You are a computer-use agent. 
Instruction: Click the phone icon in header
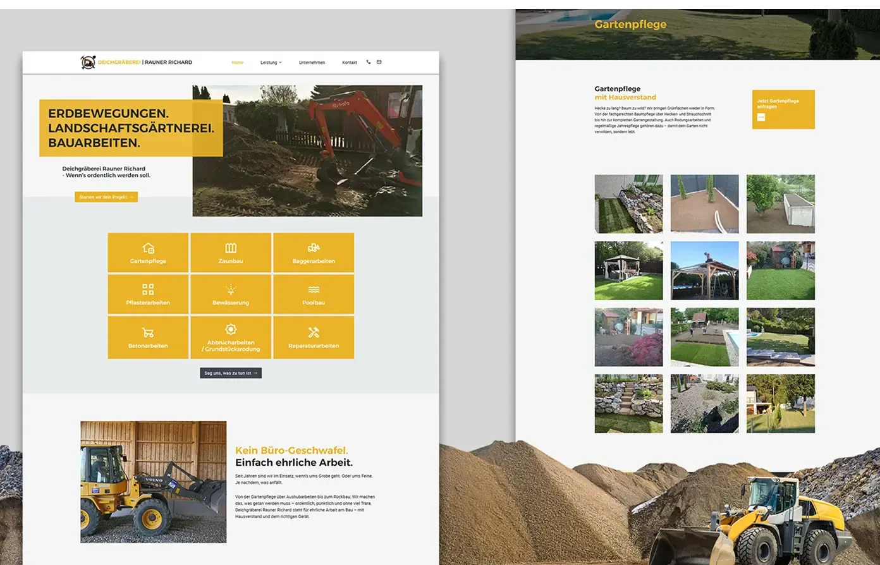tap(369, 62)
